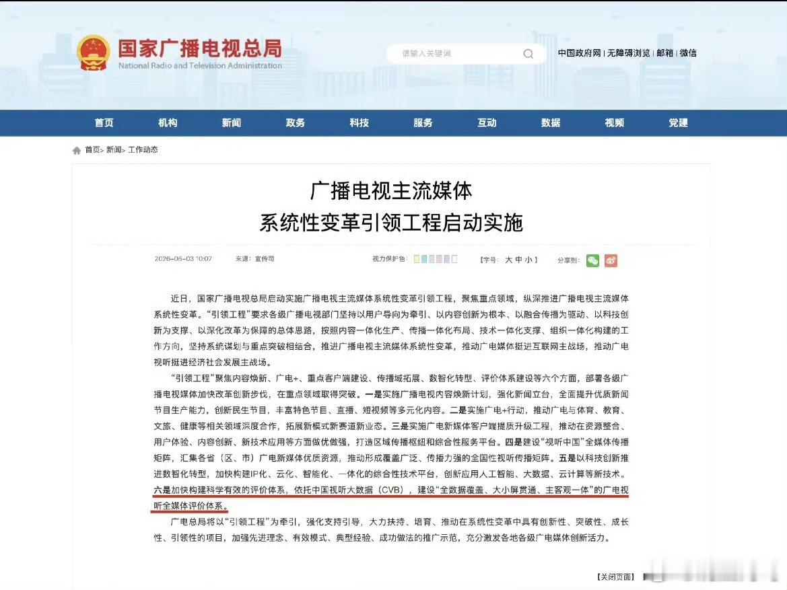Select gray eye-protection color swatch
This screenshot has width=787, height=590.
click(x=432, y=259)
